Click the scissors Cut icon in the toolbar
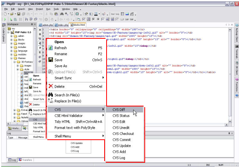This screenshot has width=239, height=167. click(47, 14)
